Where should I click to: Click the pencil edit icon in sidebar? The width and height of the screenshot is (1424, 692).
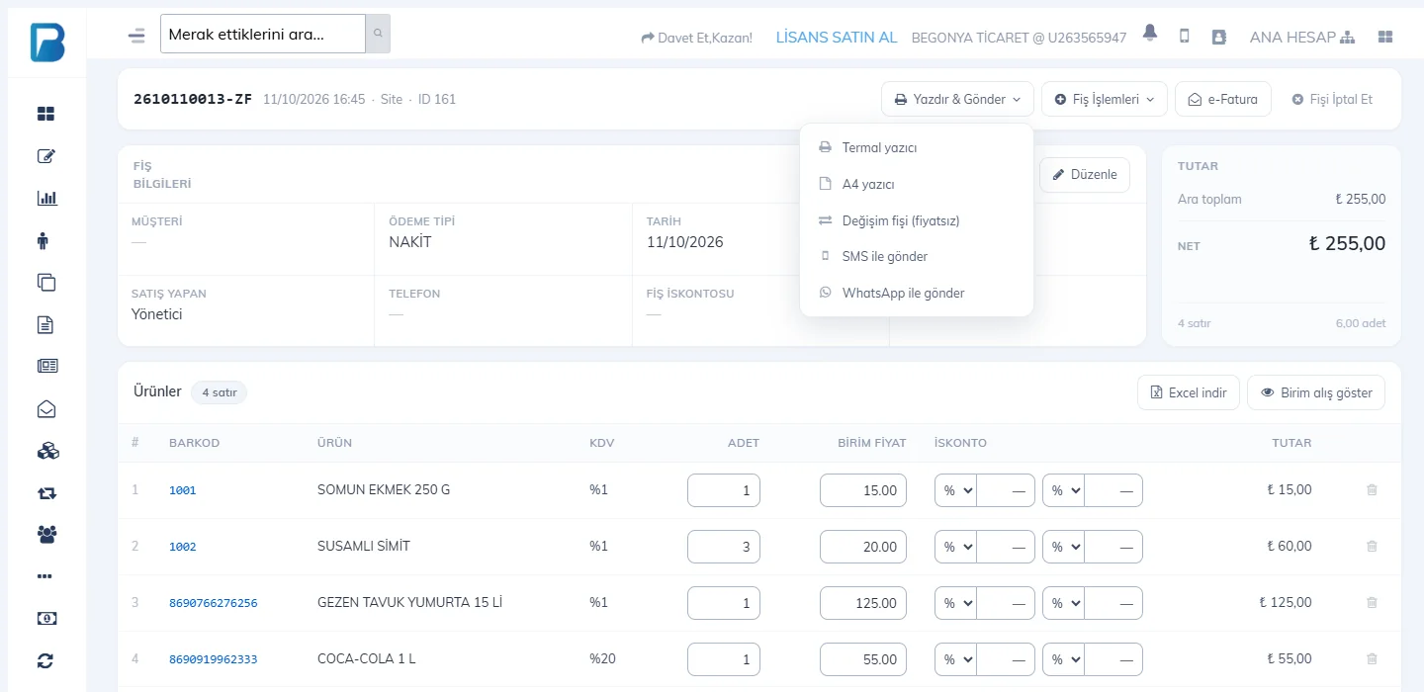(46, 156)
